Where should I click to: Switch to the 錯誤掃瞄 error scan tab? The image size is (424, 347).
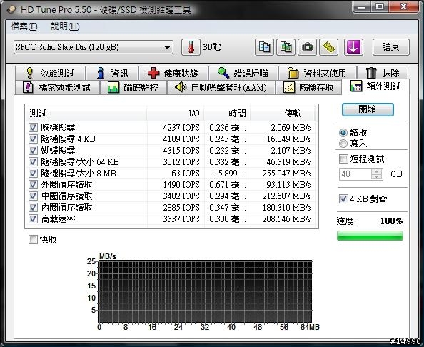[243, 73]
